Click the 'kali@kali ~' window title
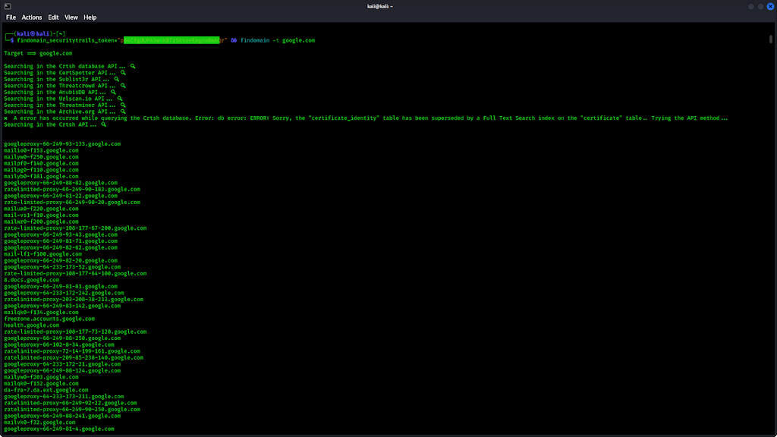The height and width of the screenshot is (437, 777). [x=380, y=6]
